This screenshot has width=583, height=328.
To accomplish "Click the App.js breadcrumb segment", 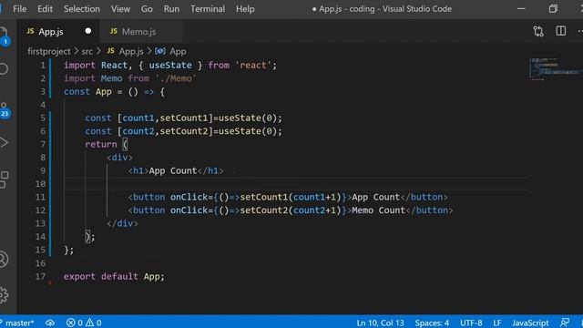I will coord(126,51).
